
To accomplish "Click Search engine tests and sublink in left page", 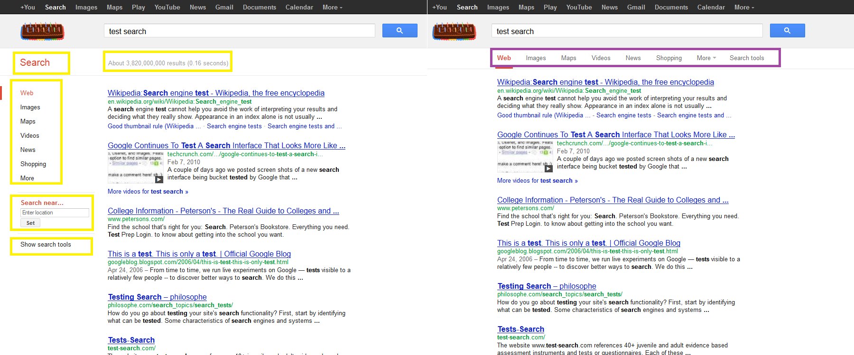I will (x=304, y=126).
